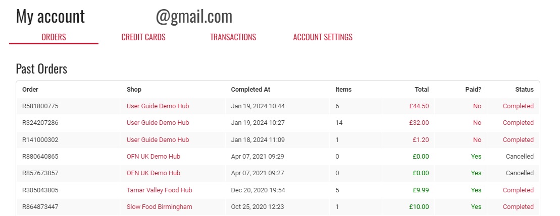Screen dimensions: 560x216
Task: Switch to the Credit Cards tab
Action: 143,37
